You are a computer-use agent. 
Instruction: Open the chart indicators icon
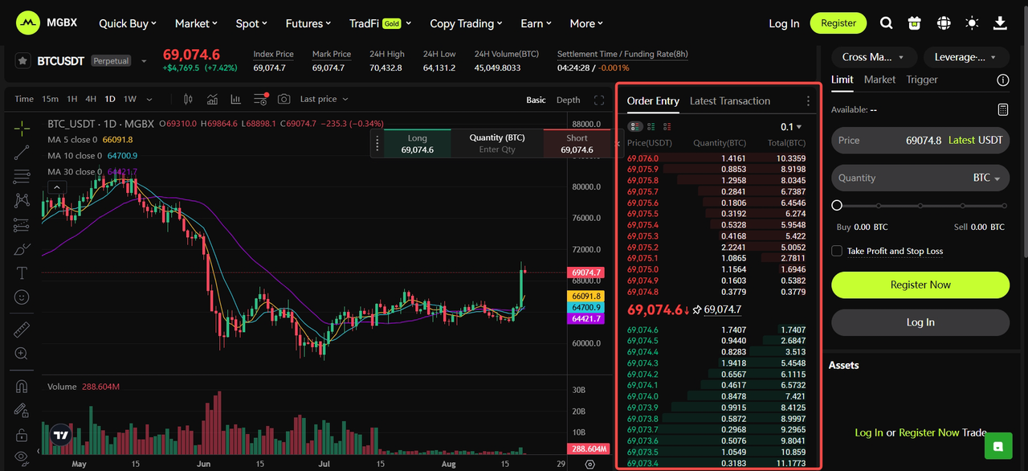[212, 99]
